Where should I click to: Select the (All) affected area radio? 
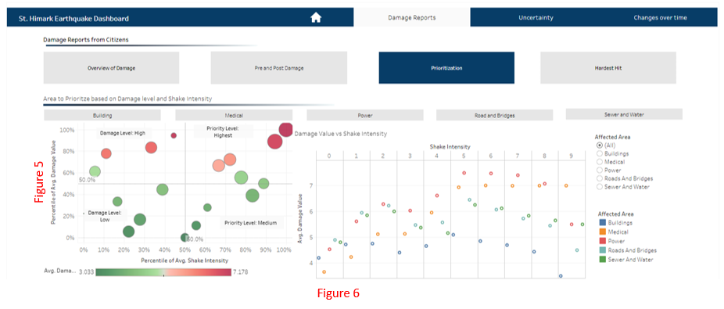[600, 145]
